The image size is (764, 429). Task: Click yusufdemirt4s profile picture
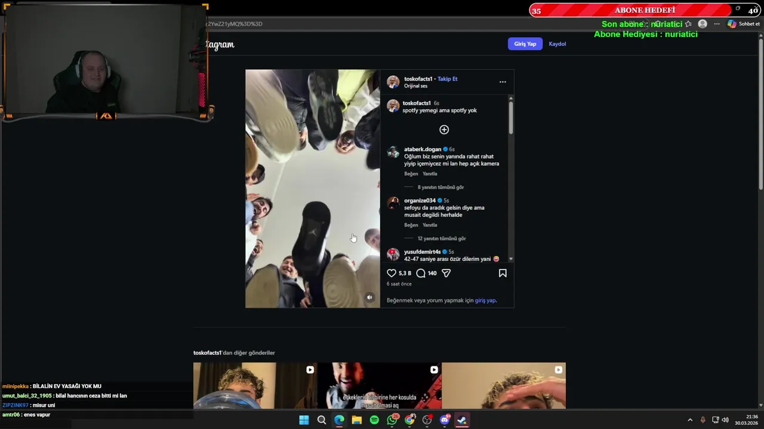point(393,254)
